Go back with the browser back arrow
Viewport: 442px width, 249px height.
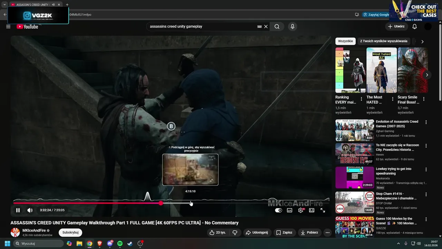5,15
